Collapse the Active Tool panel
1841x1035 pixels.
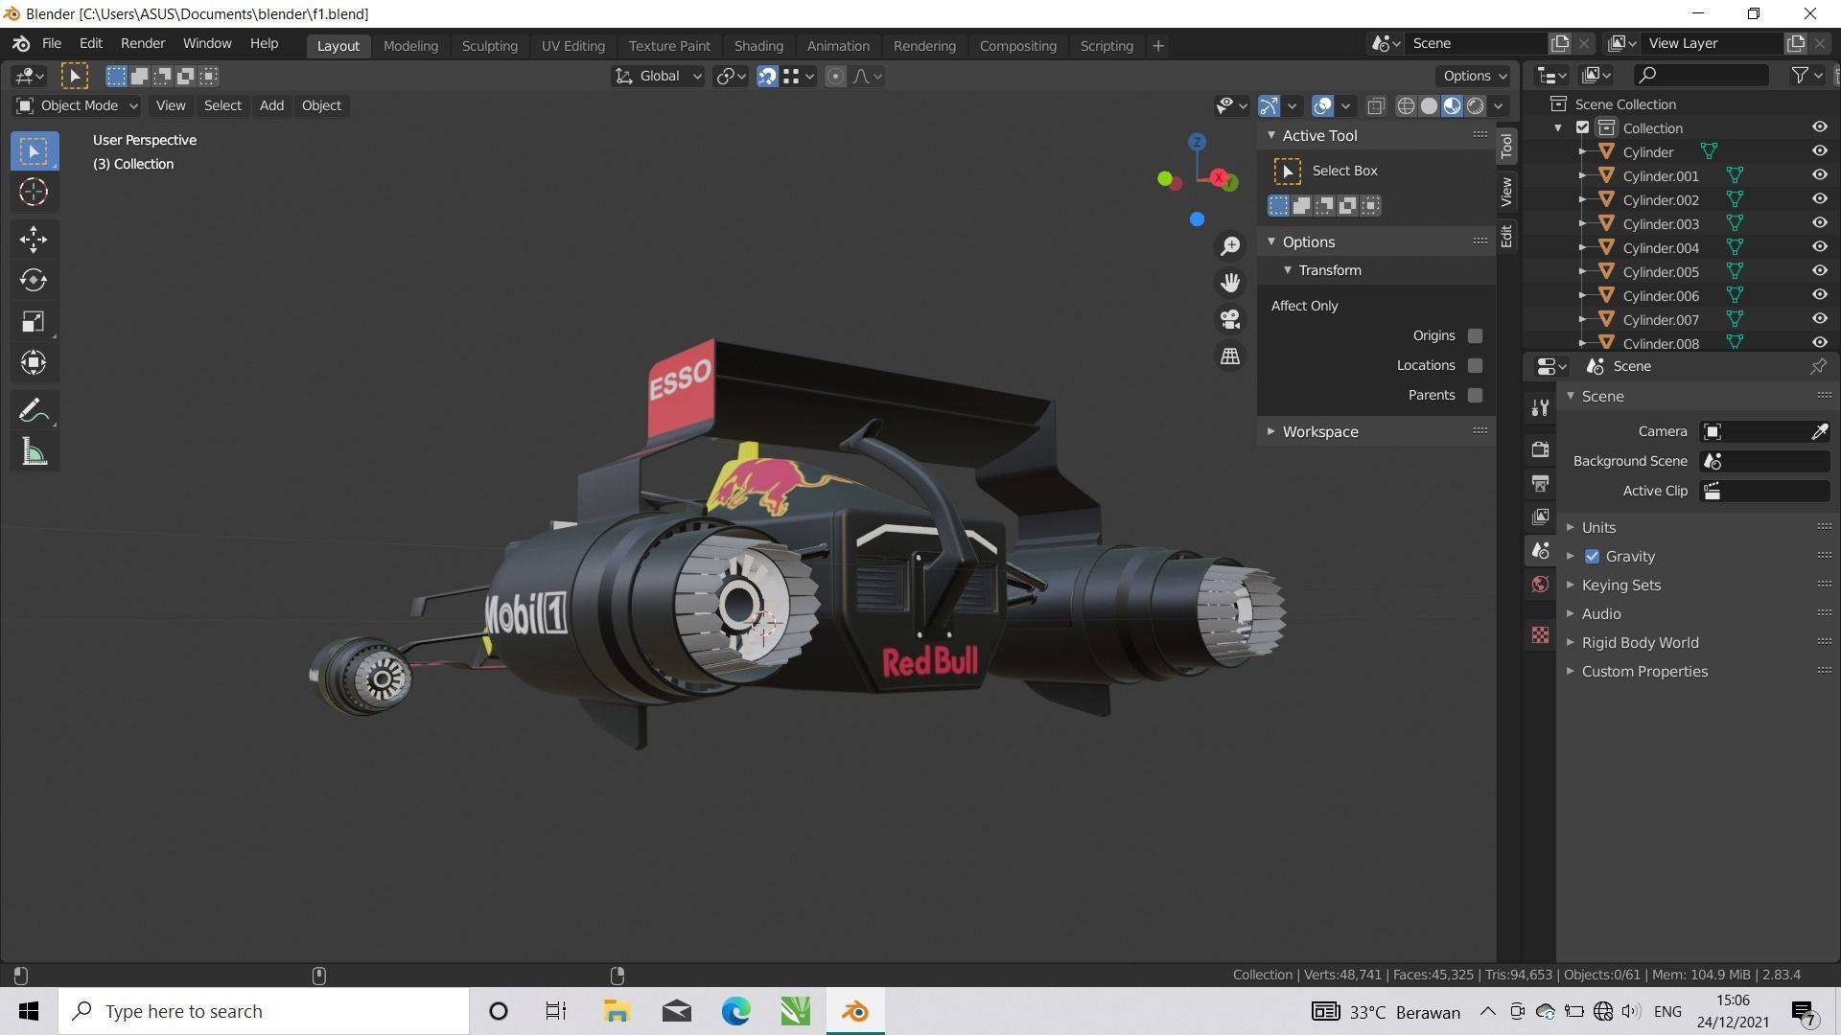(1271, 136)
